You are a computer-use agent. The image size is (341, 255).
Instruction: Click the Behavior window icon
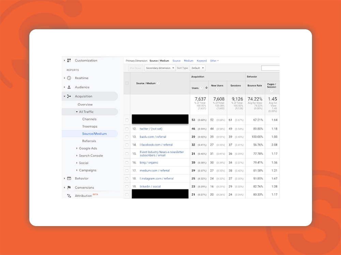click(x=69, y=178)
